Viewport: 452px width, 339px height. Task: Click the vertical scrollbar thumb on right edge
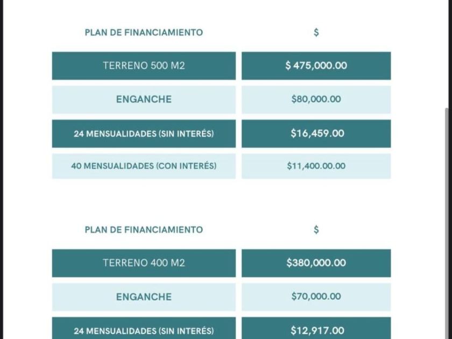(x=447, y=223)
